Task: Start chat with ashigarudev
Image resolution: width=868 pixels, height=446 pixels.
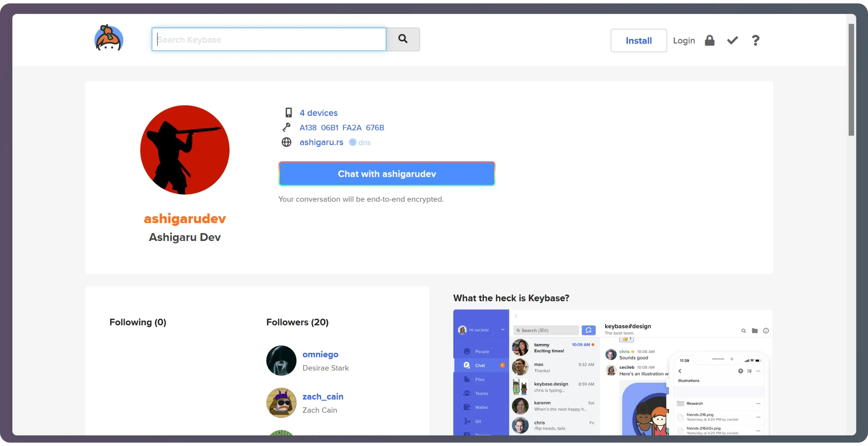Action: click(387, 174)
